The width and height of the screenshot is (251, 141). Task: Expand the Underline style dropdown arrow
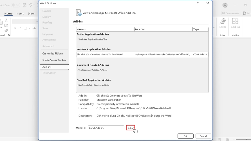[29, 28]
